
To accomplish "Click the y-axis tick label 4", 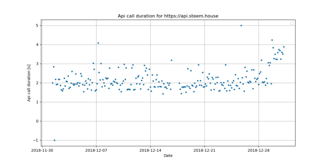I will click(38, 44).
